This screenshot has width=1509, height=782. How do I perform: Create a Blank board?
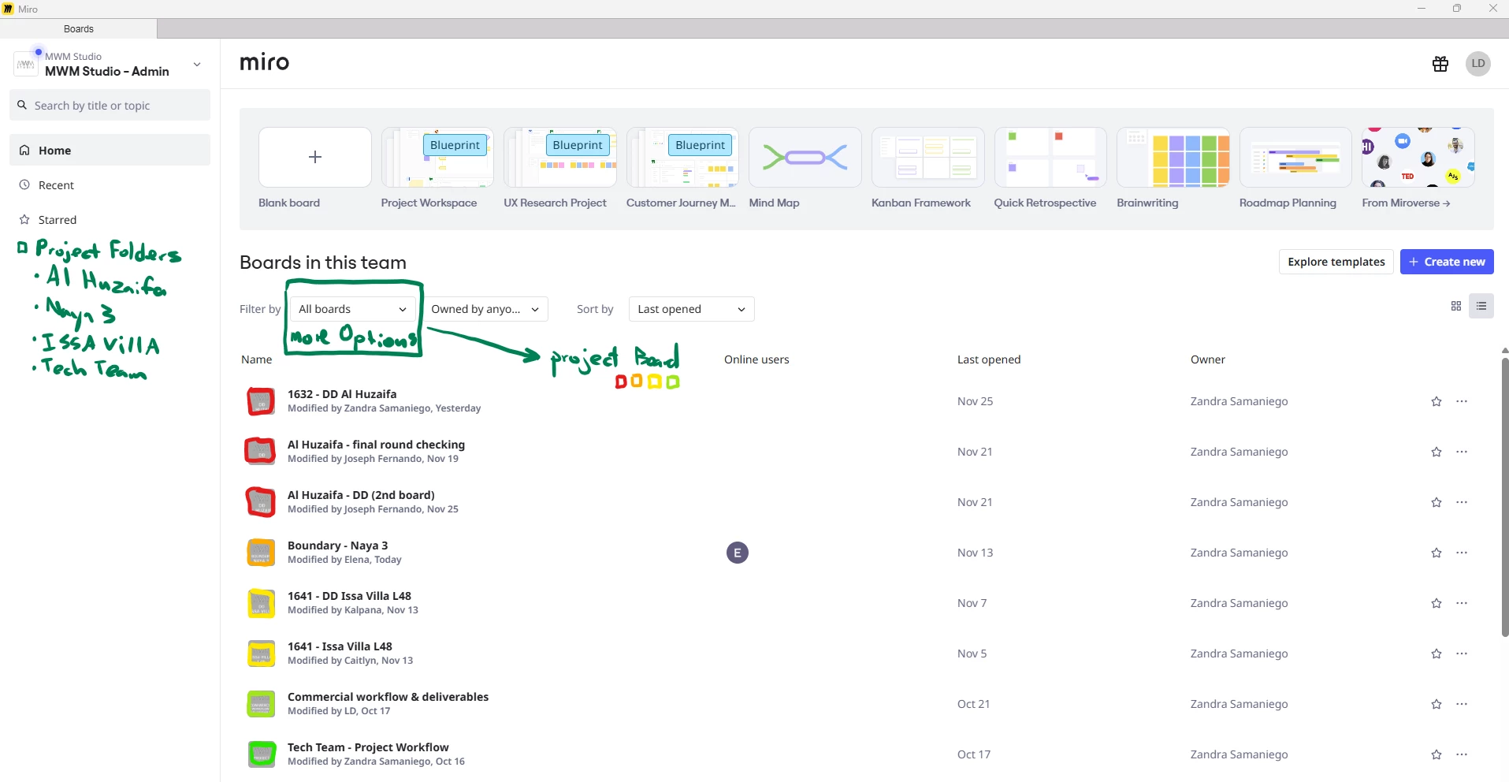pos(315,157)
